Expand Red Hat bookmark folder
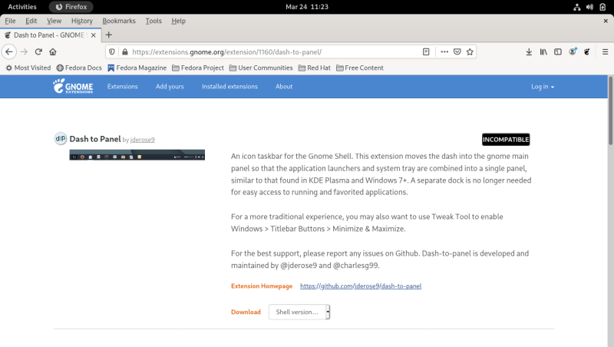The height and width of the screenshot is (347, 614). (x=315, y=68)
